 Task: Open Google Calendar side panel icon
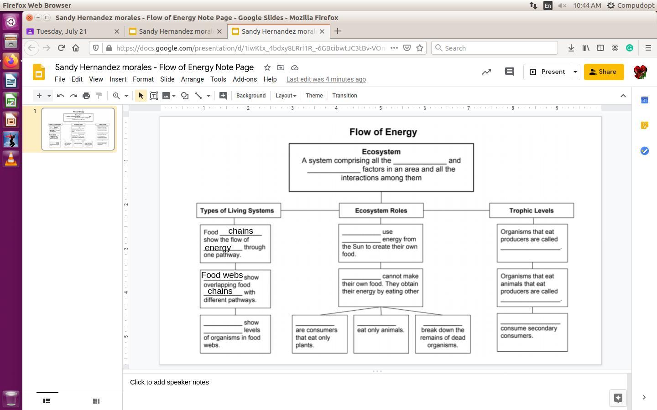tap(644, 100)
